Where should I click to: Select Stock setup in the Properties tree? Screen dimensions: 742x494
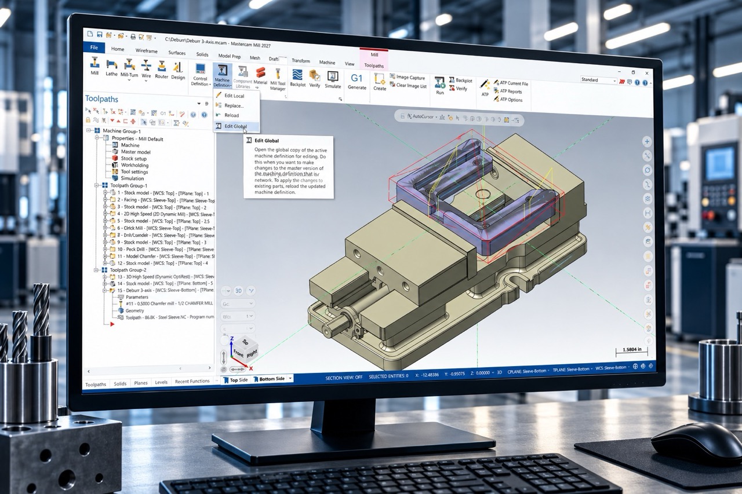point(129,159)
